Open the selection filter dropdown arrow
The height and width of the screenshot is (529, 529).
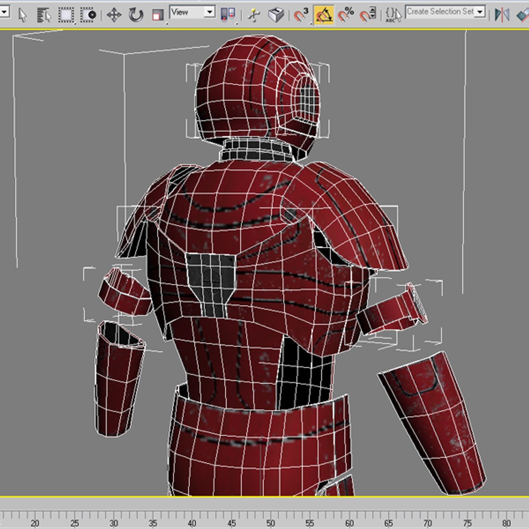[4, 12]
